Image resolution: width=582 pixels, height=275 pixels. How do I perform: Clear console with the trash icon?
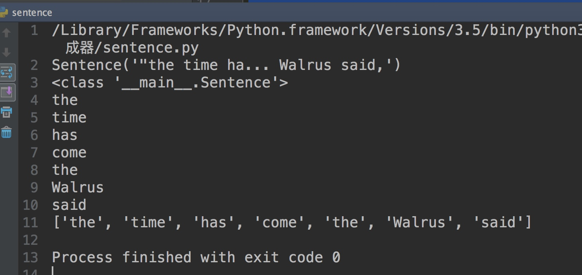click(6, 132)
